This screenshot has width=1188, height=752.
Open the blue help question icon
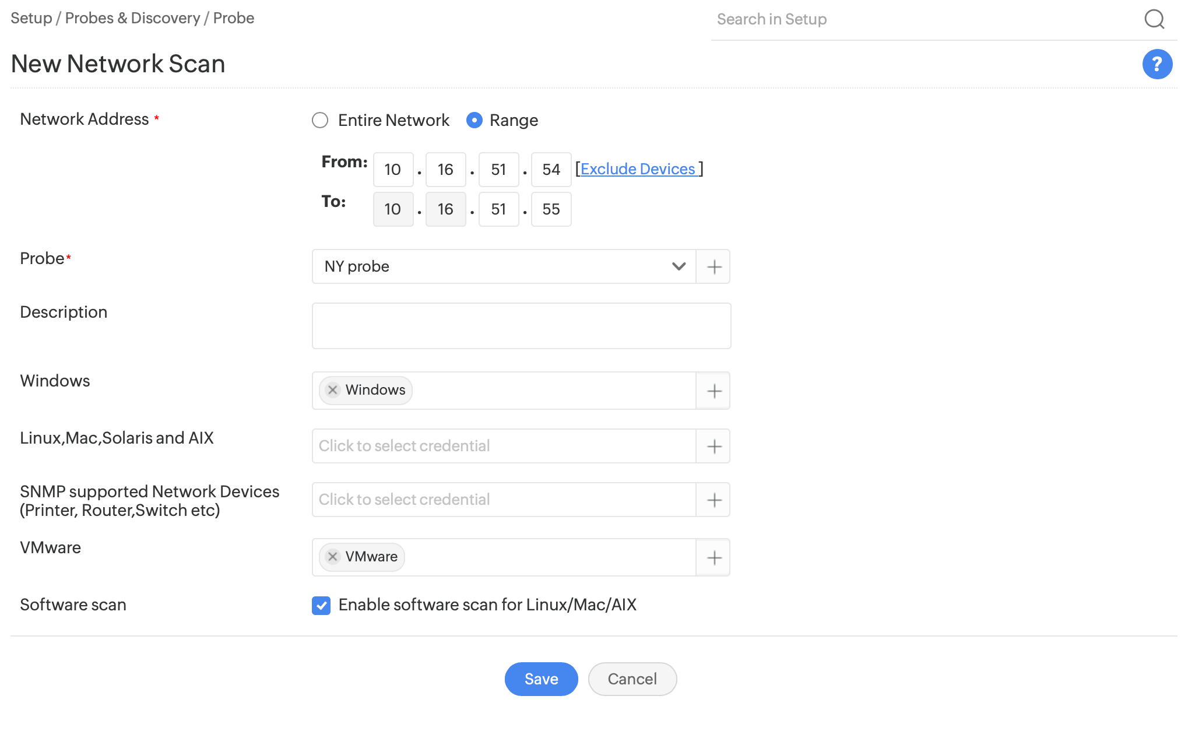coord(1157,64)
